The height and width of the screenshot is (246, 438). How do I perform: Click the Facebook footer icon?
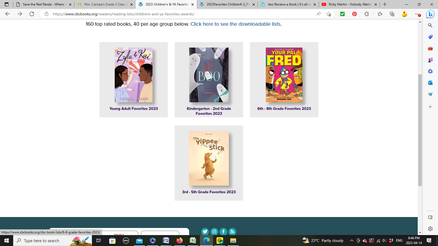click(223, 232)
